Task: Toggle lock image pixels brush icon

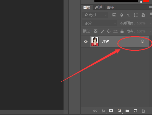Action: [102, 31]
